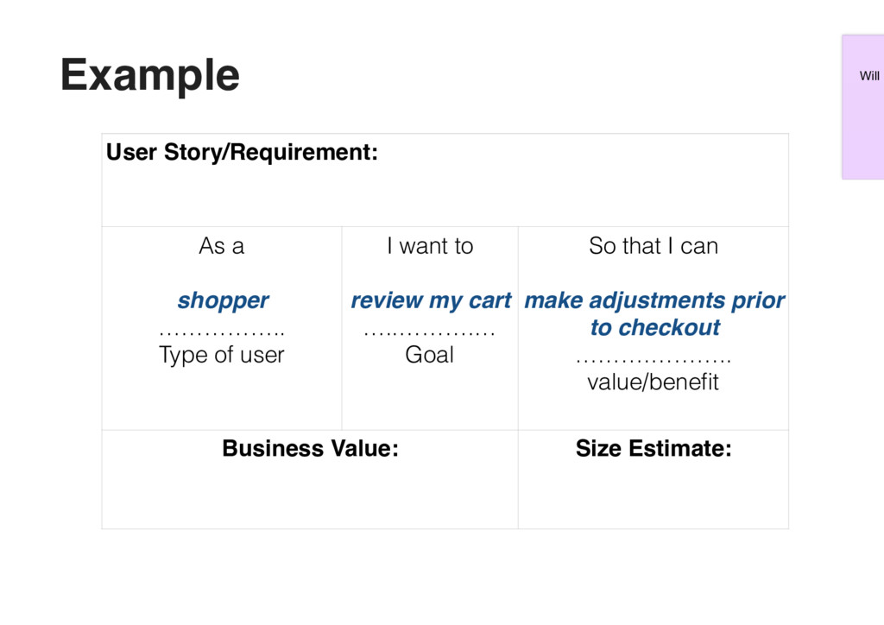Select the "Business Value:" heading
The height and width of the screenshot is (625, 884).
tap(310, 449)
